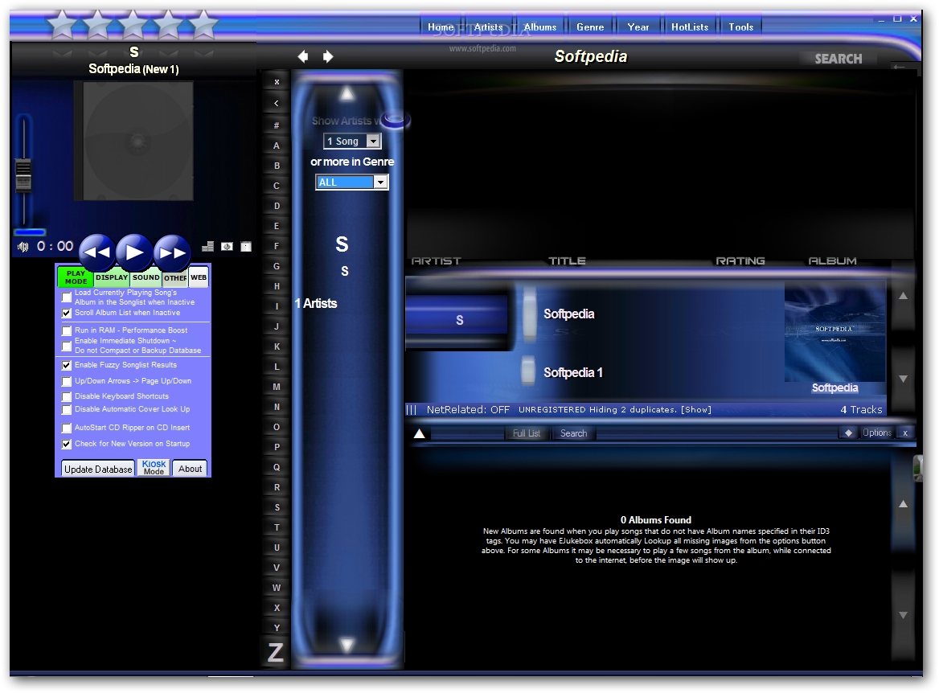The height and width of the screenshot is (693, 939).
Task: Open the small playlist window icon
Action: [x=246, y=246]
